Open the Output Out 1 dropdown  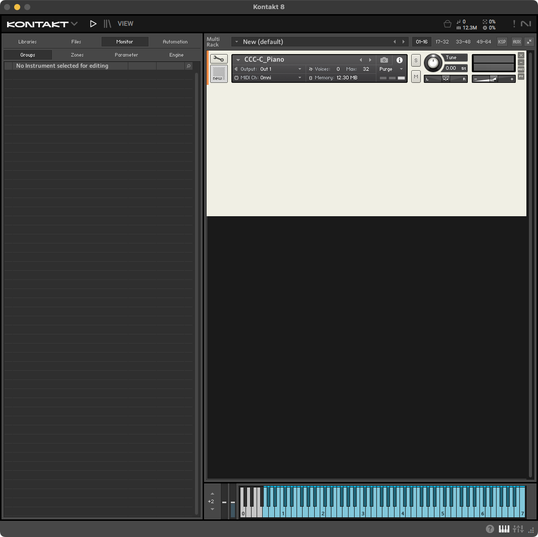pos(280,69)
